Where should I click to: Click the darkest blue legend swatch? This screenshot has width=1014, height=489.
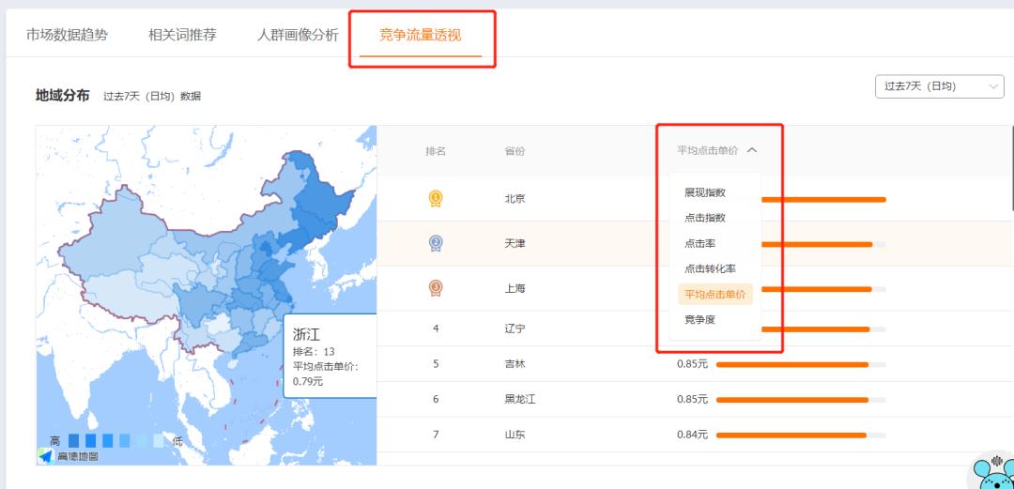[x=73, y=441]
